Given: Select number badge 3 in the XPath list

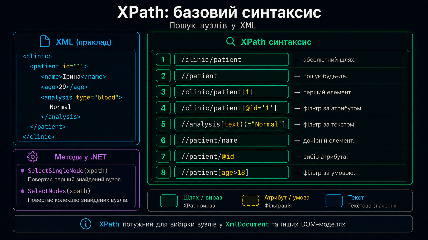Looking at the screenshot, I should tap(163, 92).
